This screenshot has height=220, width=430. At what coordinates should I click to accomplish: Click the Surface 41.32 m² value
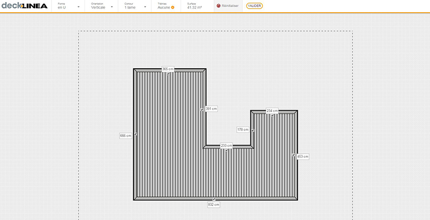click(x=194, y=8)
